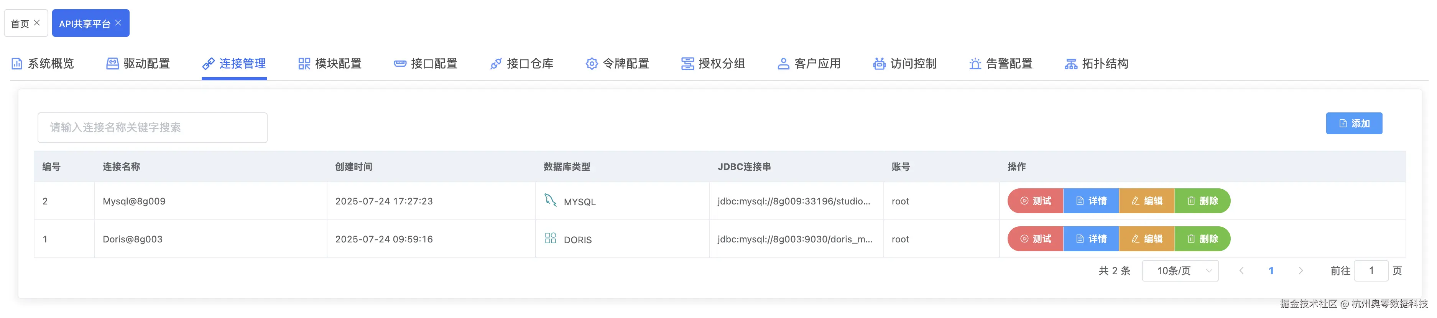Go to the 拓扑结构 tab
Screen dimensions: 1437x318
click(x=1097, y=64)
